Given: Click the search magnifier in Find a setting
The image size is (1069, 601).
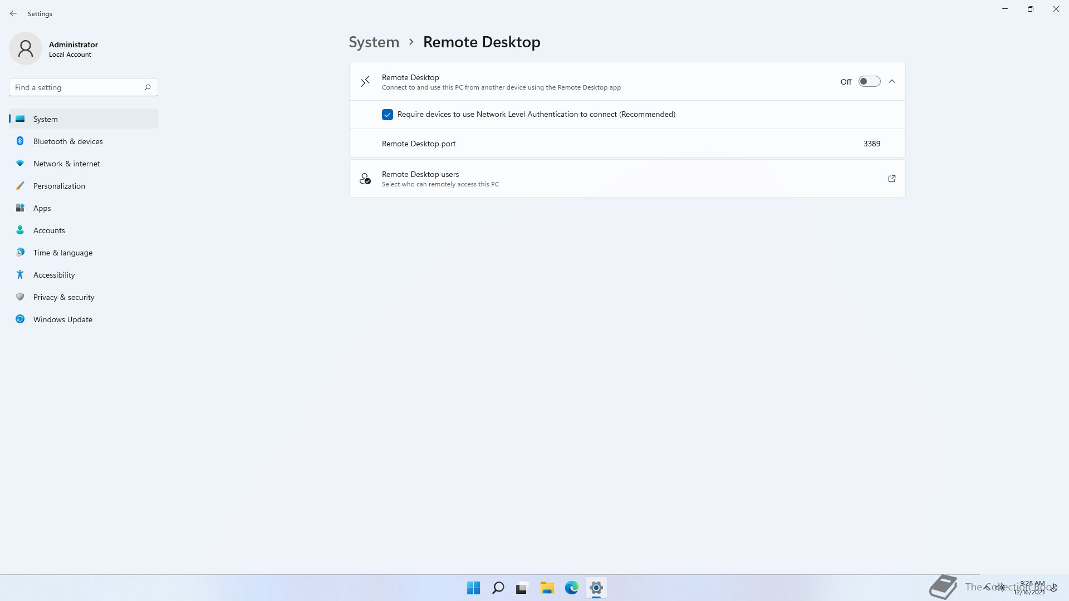Looking at the screenshot, I should coord(148,87).
